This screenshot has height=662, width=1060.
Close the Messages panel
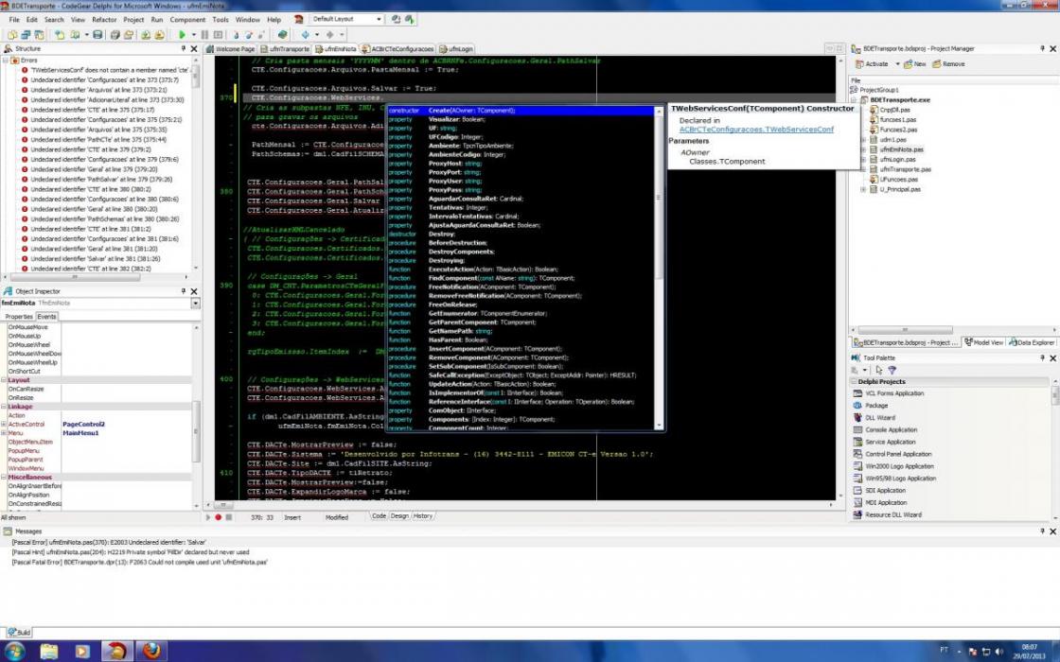1052,531
